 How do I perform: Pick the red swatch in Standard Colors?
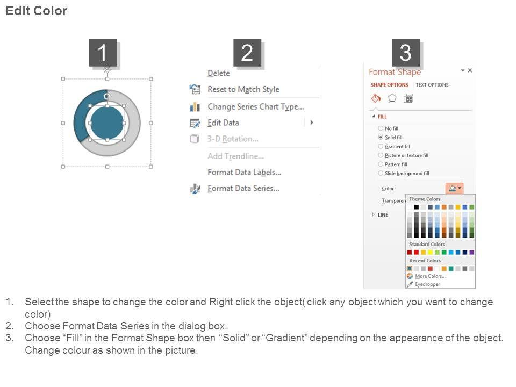[417, 252]
